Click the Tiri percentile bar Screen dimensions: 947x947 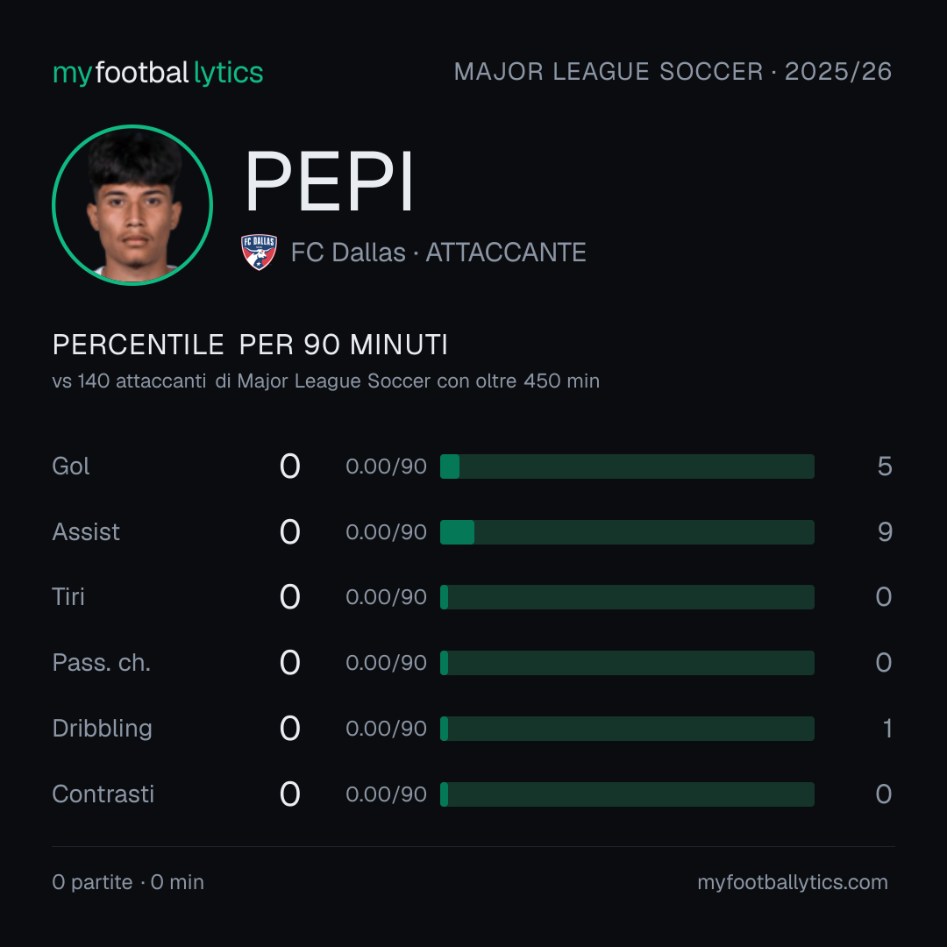(627, 597)
